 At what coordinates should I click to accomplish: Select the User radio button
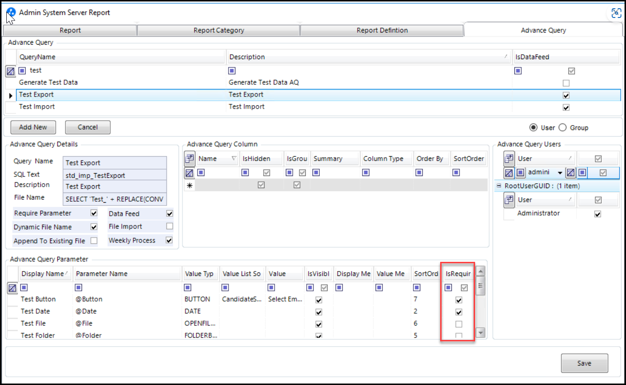click(533, 128)
